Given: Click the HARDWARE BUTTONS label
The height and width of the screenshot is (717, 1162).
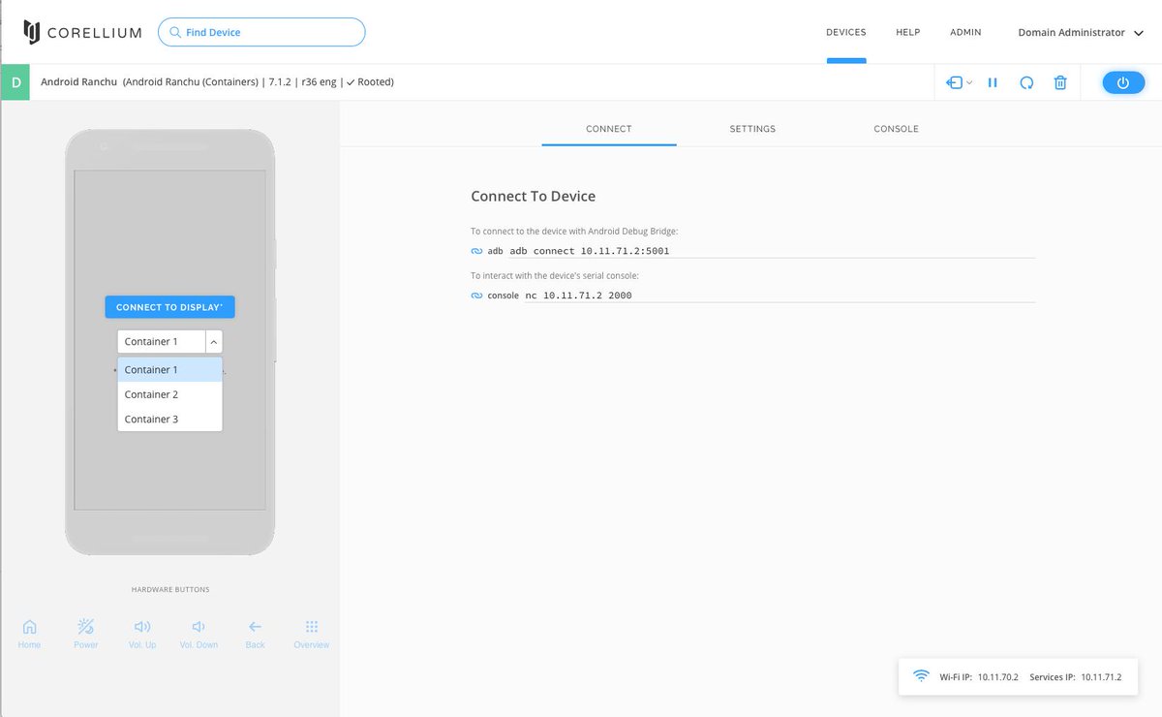Looking at the screenshot, I should [170, 589].
